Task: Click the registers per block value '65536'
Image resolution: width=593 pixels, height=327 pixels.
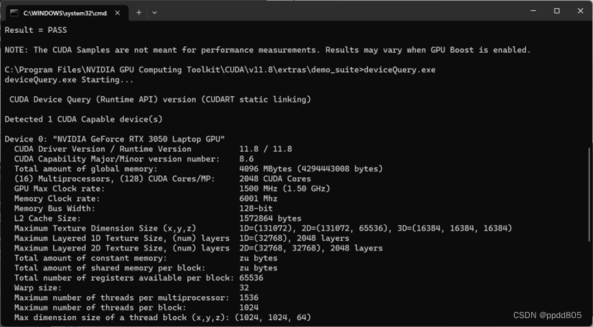Action: click(252, 278)
